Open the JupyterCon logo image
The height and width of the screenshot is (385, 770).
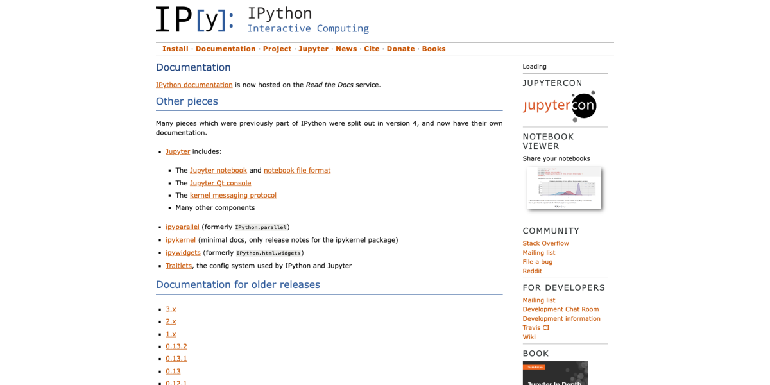pos(560,105)
